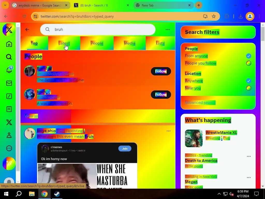Click WrestleMania XL thumbnail image
This screenshot has height=199, width=265.
194,138
